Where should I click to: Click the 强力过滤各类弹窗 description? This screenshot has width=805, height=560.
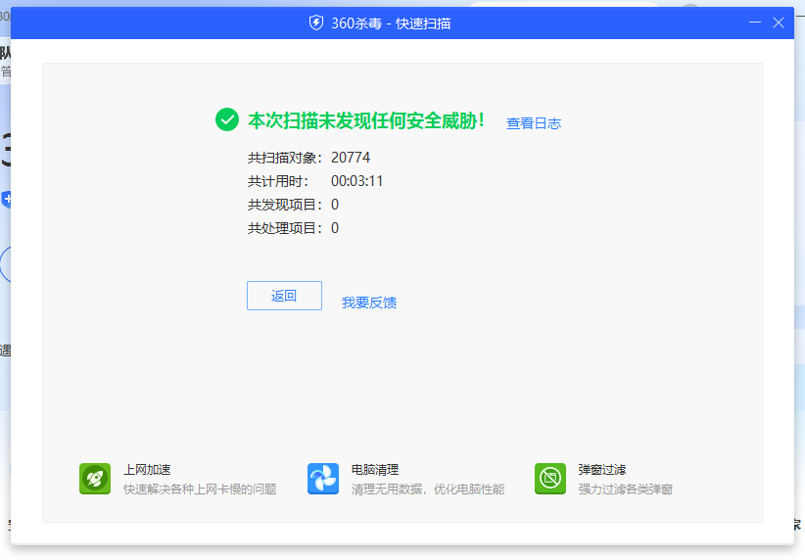[625, 489]
